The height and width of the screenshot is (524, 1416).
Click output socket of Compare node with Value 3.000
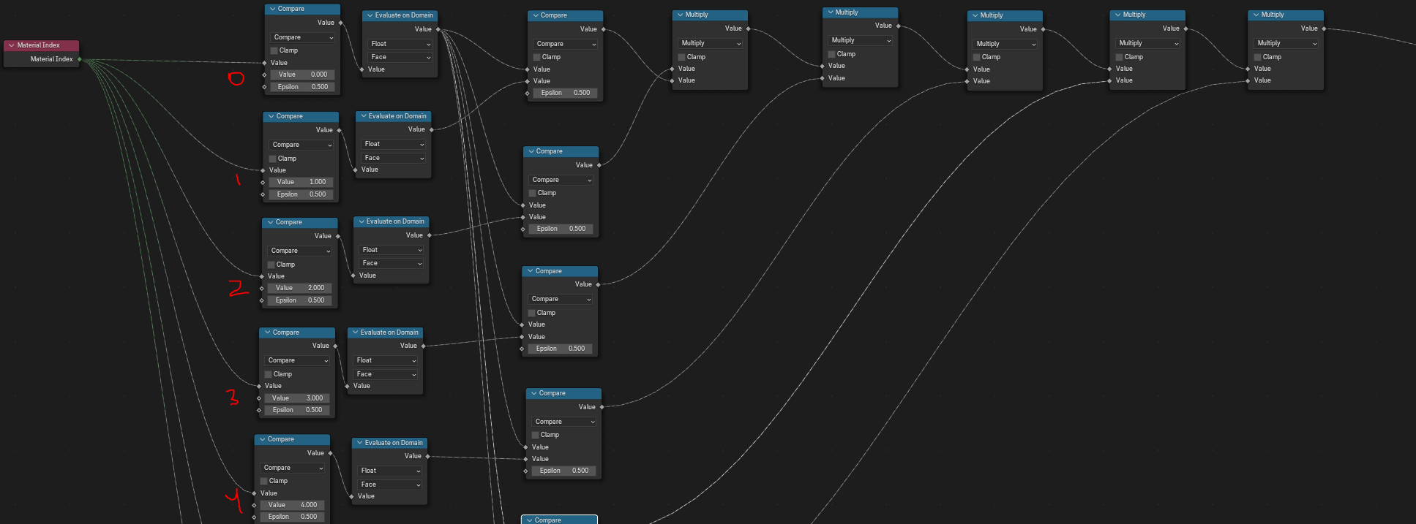pos(335,346)
